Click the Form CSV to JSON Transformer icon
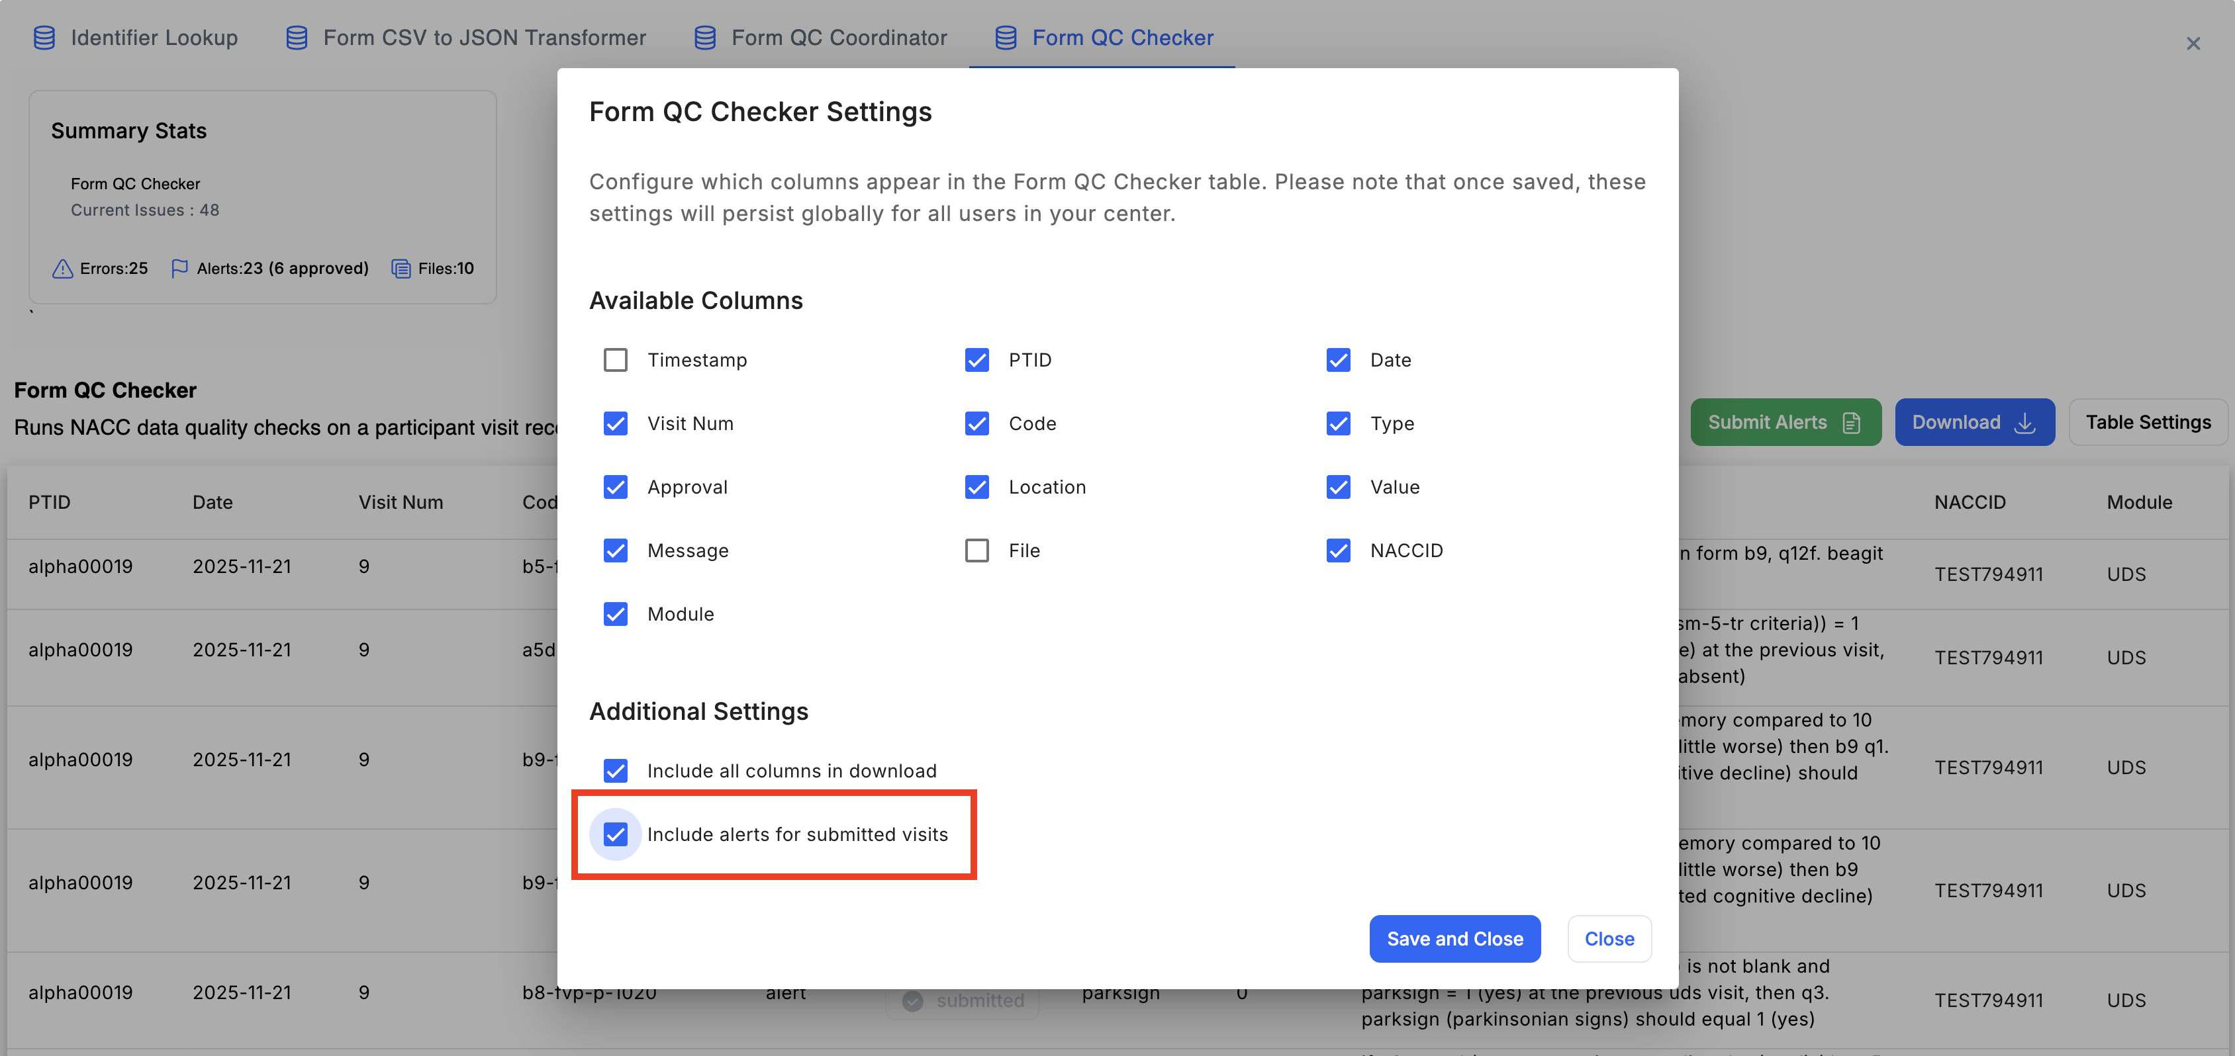The image size is (2235, 1056). click(x=297, y=37)
